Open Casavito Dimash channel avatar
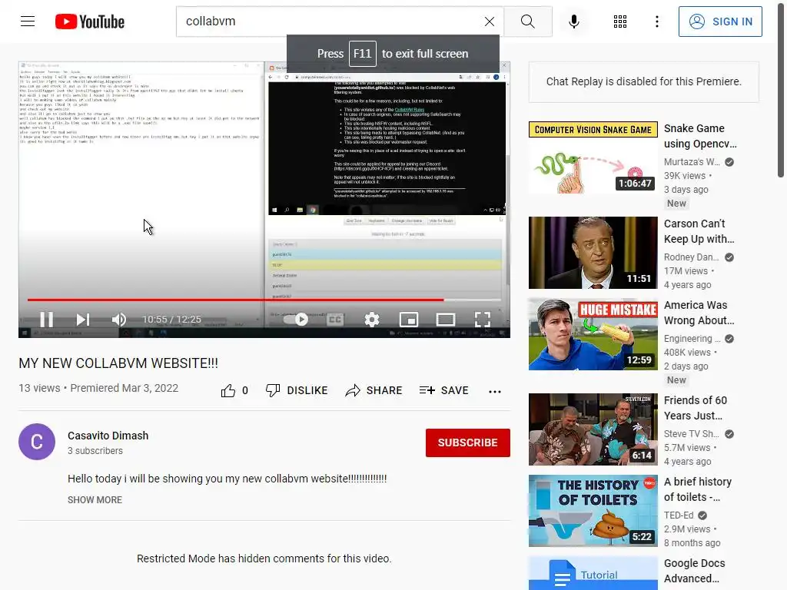This screenshot has height=590, width=787. click(x=37, y=442)
